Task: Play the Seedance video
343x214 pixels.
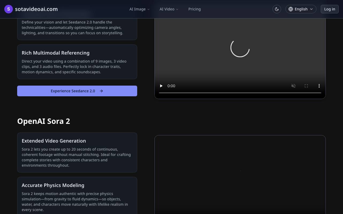Action: [x=161, y=86]
